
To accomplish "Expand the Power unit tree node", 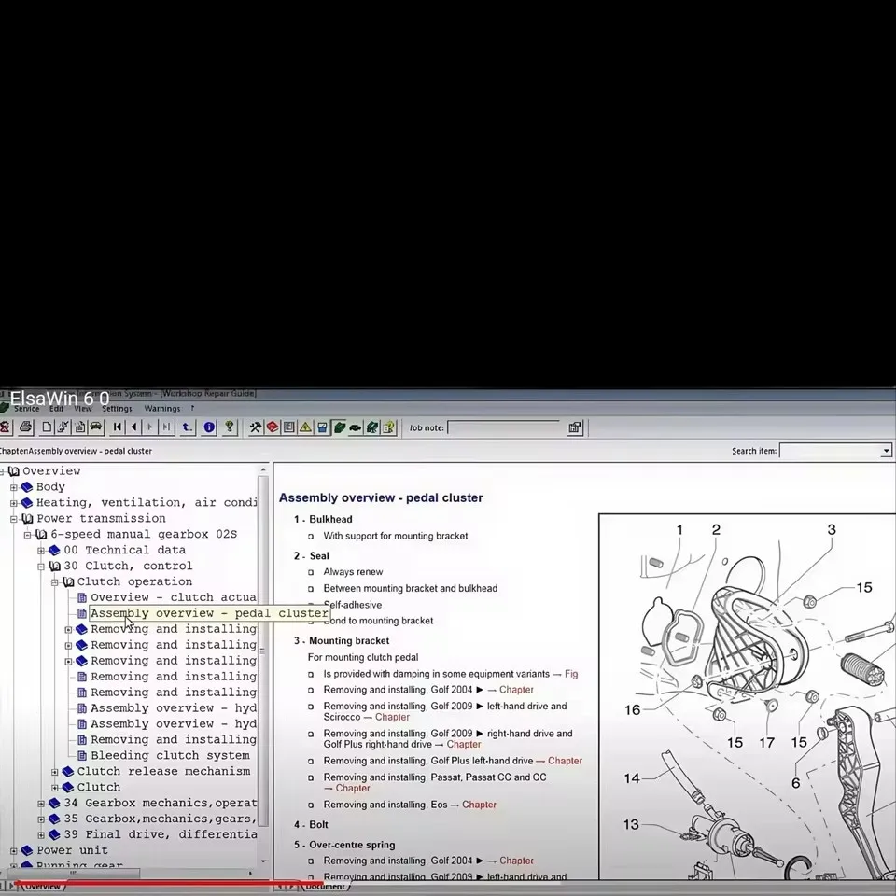I will [x=14, y=851].
